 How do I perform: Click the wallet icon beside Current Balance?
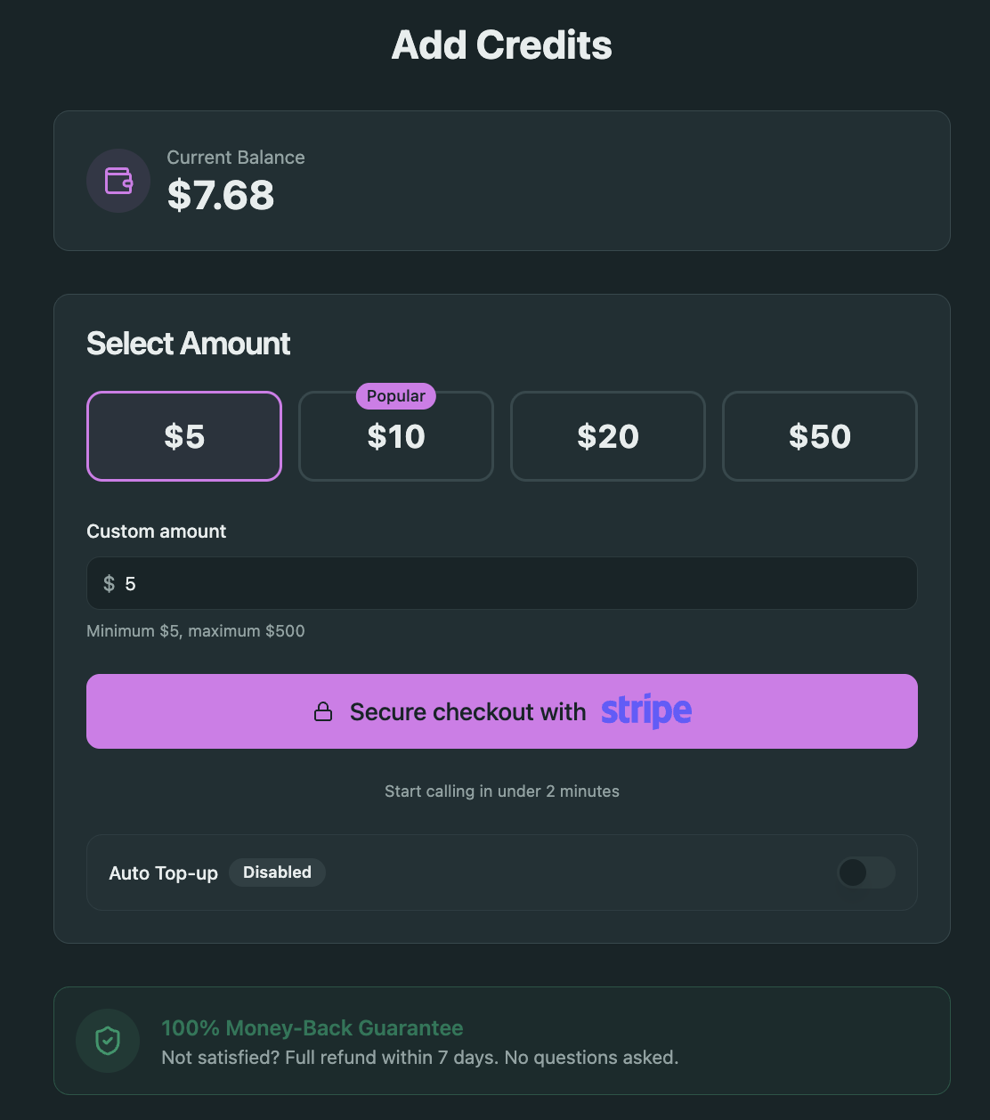[118, 180]
